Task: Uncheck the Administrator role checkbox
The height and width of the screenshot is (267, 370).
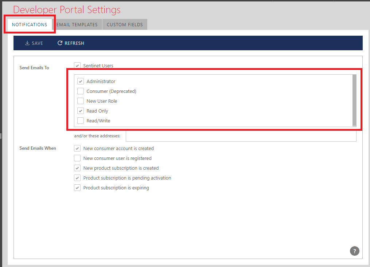Action: coord(81,82)
